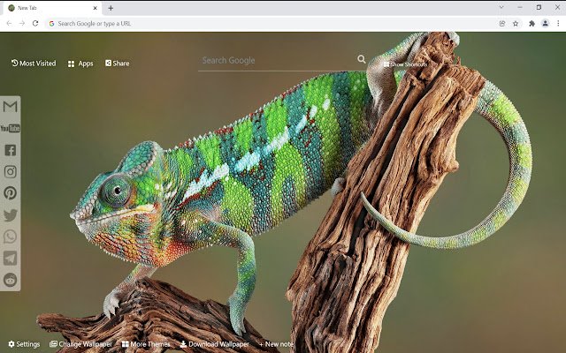
Task: Open Gmail from the sidebar icon
Action: 10,107
